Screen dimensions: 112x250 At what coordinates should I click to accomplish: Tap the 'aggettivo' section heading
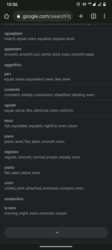13,65
